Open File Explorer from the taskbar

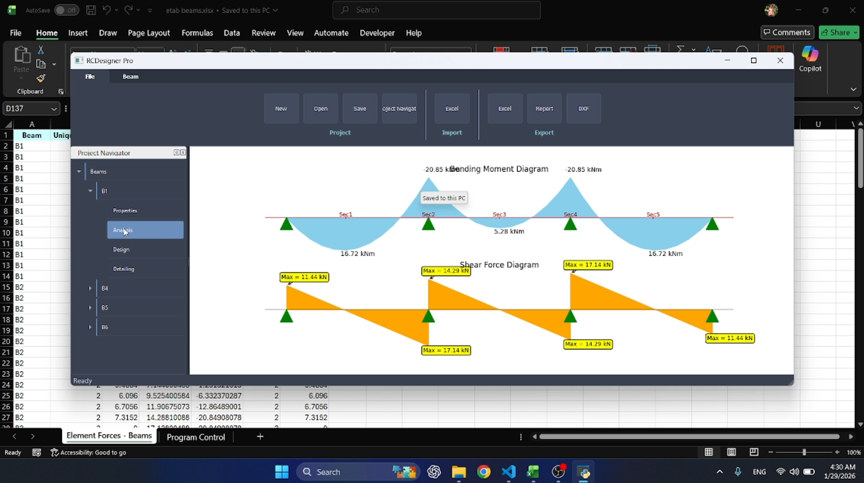click(459, 472)
